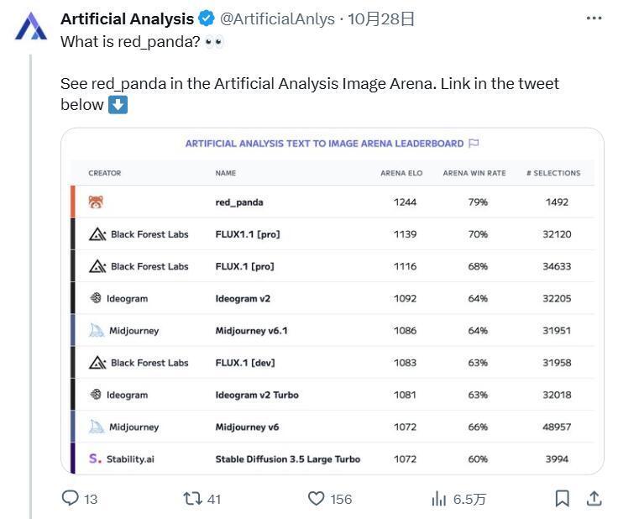Screen dimensions: 618x519
Task: Click the red_panda model name row
Action: (x=239, y=202)
